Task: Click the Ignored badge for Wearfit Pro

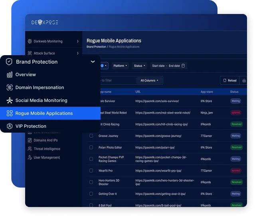Action: pos(235,171)
